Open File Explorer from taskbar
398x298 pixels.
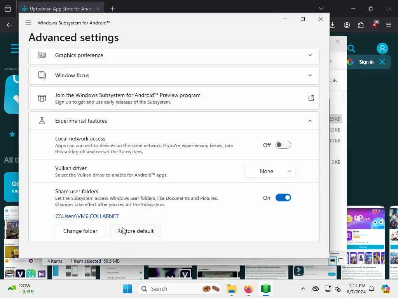[x=232, y=289]
